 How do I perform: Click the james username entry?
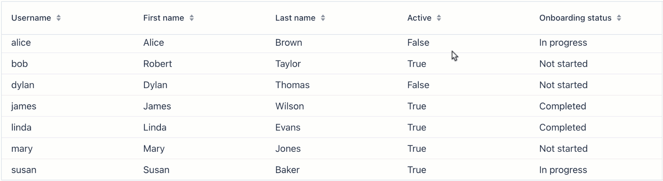pos(24,106)
